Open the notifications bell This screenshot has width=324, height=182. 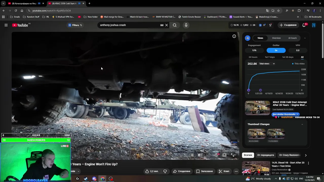(x=304, y=25)
